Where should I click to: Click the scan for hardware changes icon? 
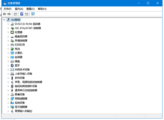(x=33, y=14)
